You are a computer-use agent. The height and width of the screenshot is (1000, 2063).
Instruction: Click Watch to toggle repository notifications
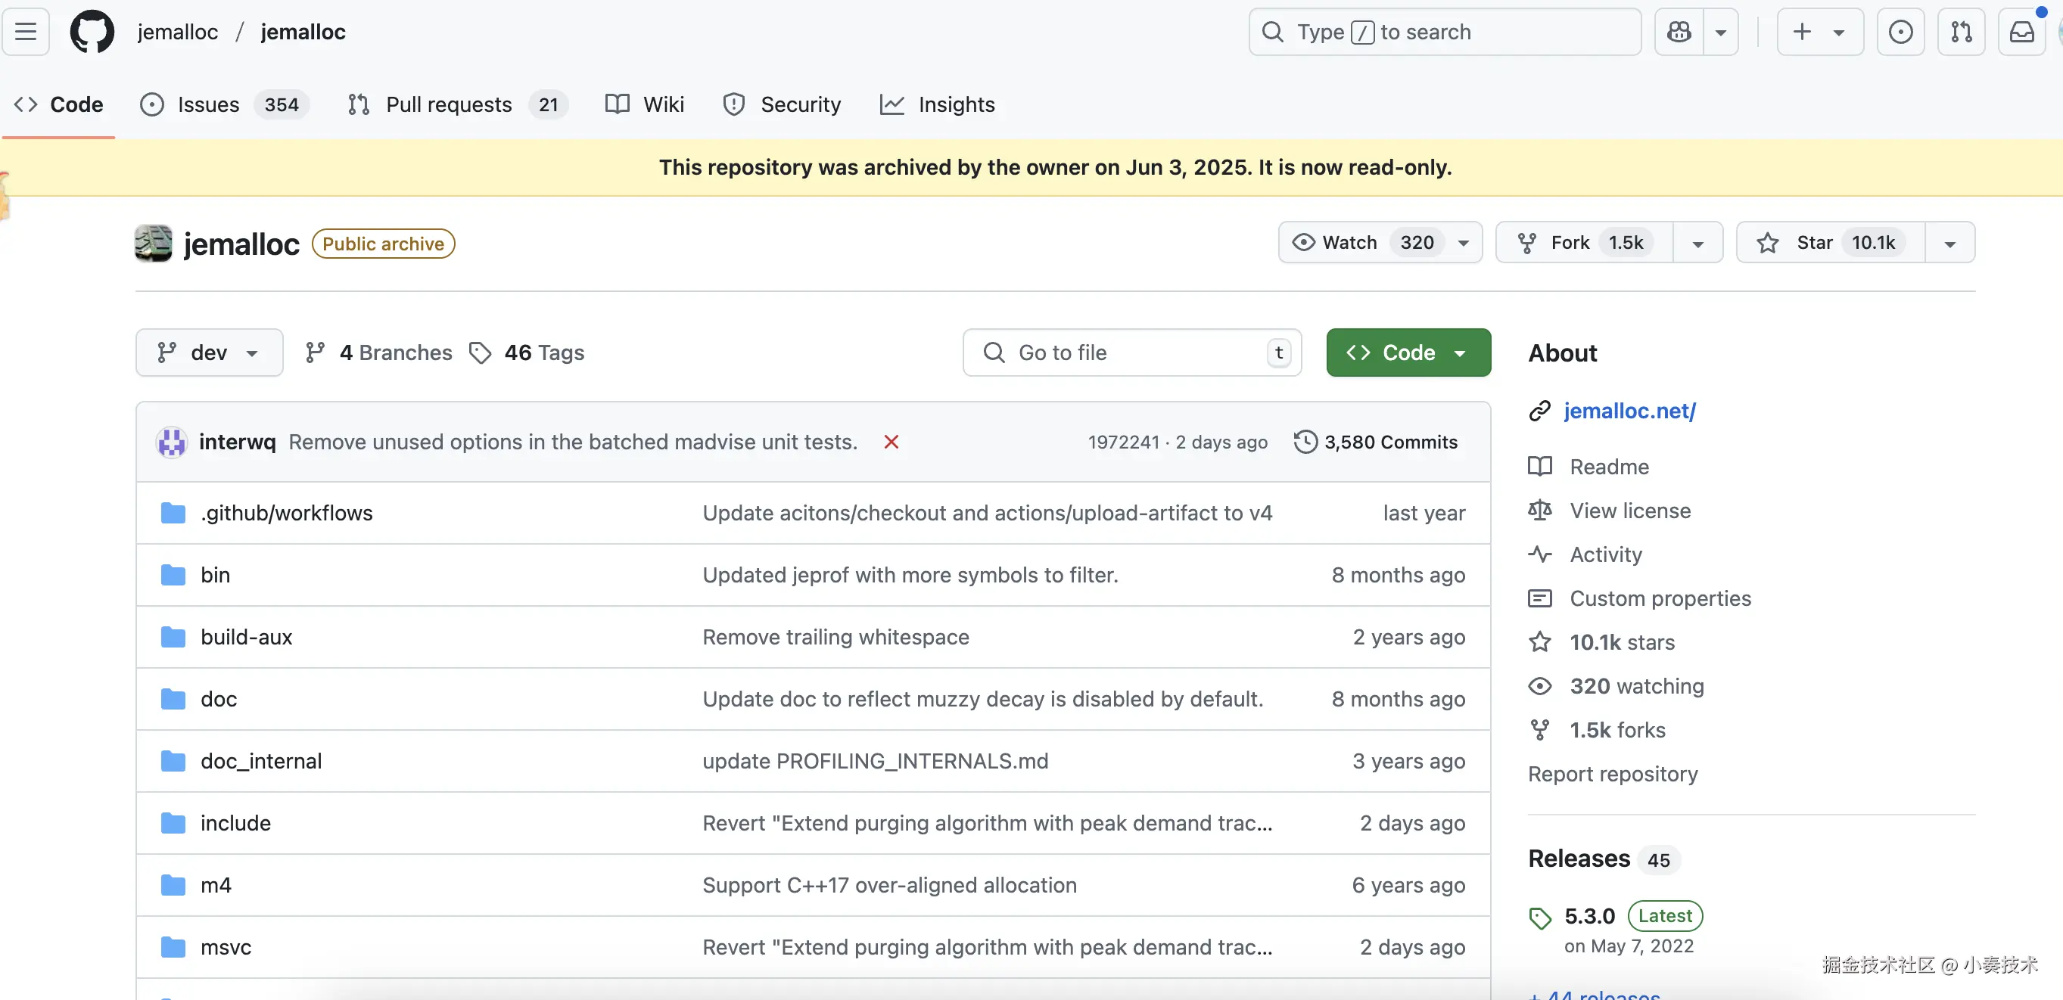tap(1350, 243)
